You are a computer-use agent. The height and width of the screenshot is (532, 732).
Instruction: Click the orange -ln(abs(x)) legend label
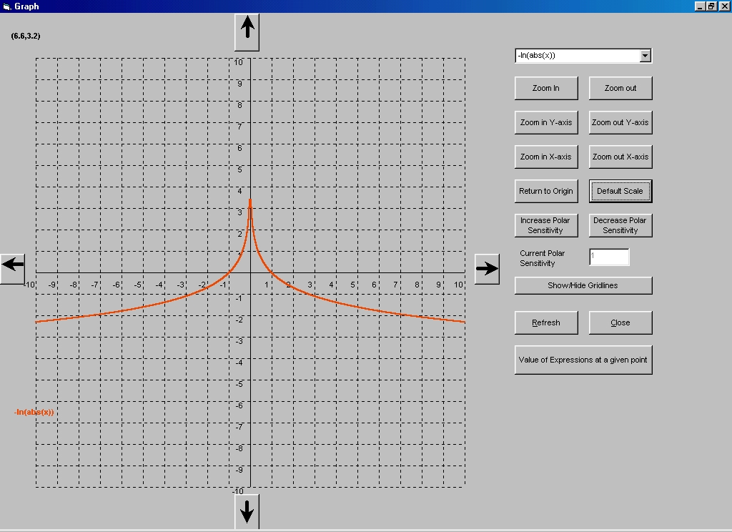(34, 412)
